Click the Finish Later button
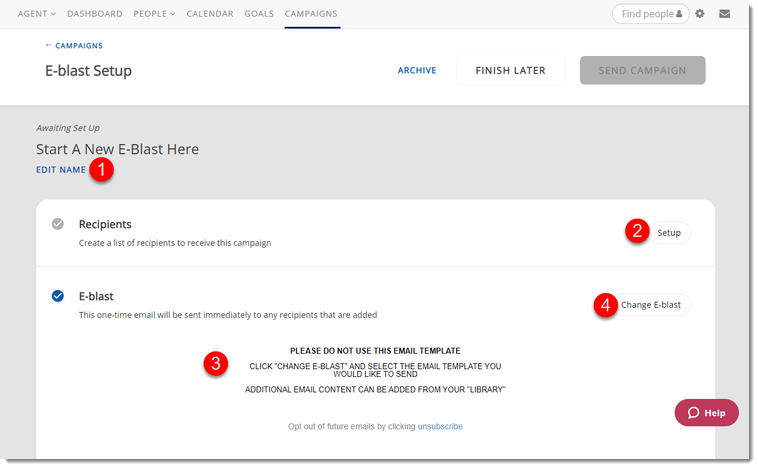 510,70
